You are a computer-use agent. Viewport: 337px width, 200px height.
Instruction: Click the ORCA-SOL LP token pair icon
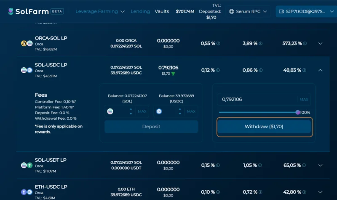27,43
